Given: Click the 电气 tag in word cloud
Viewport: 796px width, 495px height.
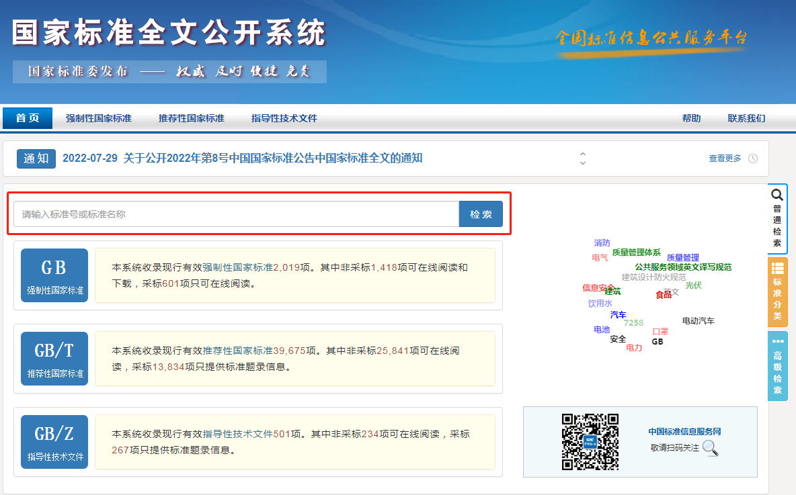Looking at the screenshot, I should (600, 258).
